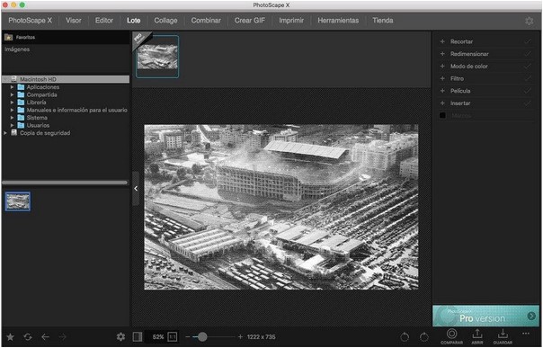The height and width of the screenshot is (348, 543).
Task: Collapse the left panel arrow
Action: coord(136,188)
